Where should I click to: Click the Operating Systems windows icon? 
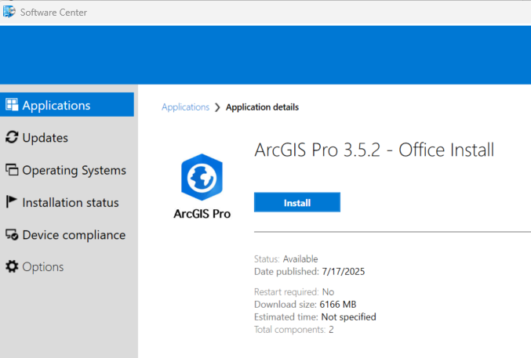point(12,169)
